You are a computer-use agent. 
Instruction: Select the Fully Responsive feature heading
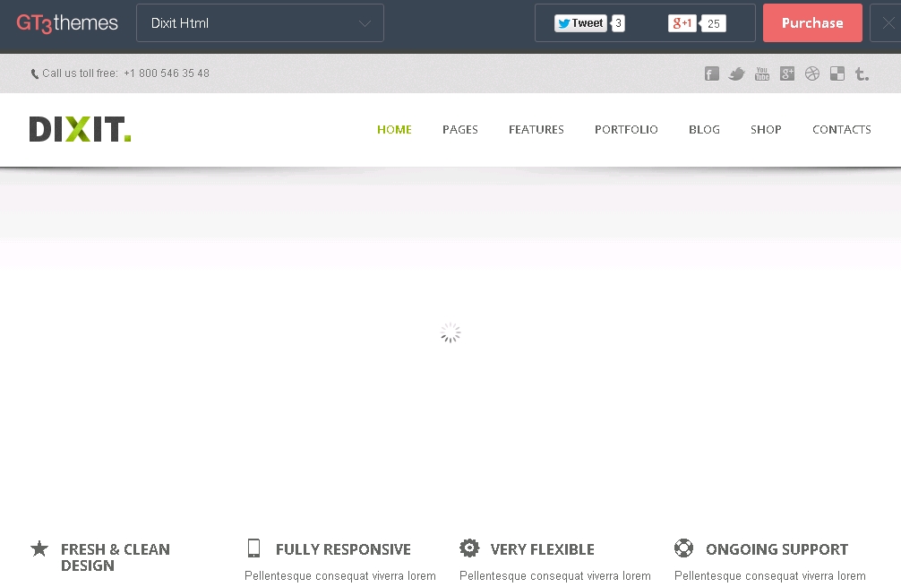click(x=343, y=549)
